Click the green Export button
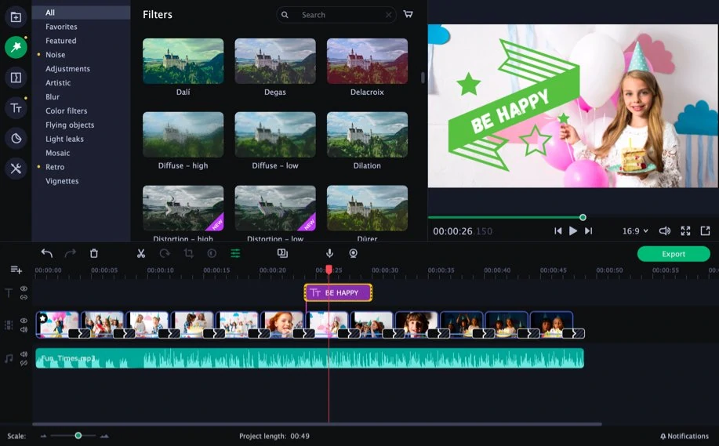The width and height of the screenshot is (719, 446). tap(674, 254)
